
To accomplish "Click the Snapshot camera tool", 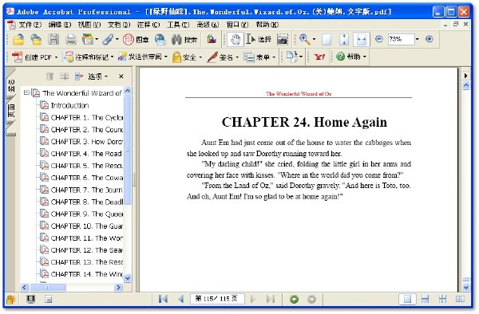I will pyautogui.click(x=283, y=40).
